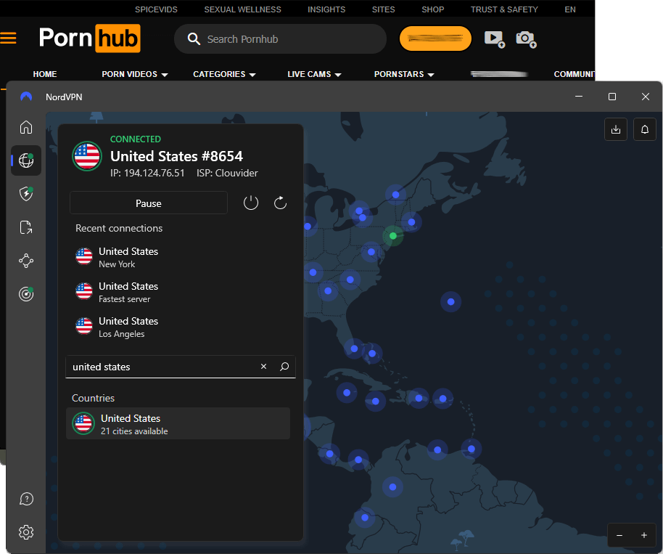Open Trust & Safety link
The image size is (663, 554).
coord(504,9)
